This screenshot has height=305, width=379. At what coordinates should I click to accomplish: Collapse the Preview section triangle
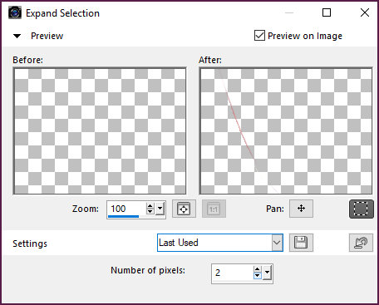point(17,36)
